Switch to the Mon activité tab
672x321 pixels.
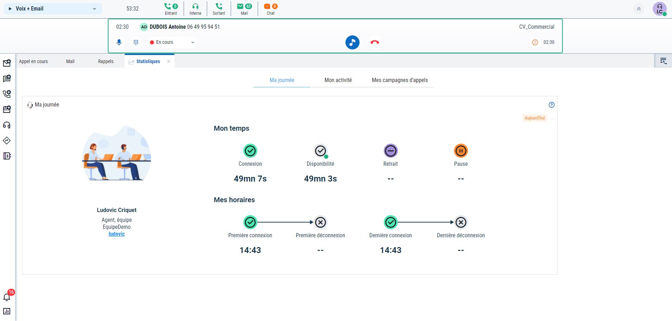coord(338,80)
